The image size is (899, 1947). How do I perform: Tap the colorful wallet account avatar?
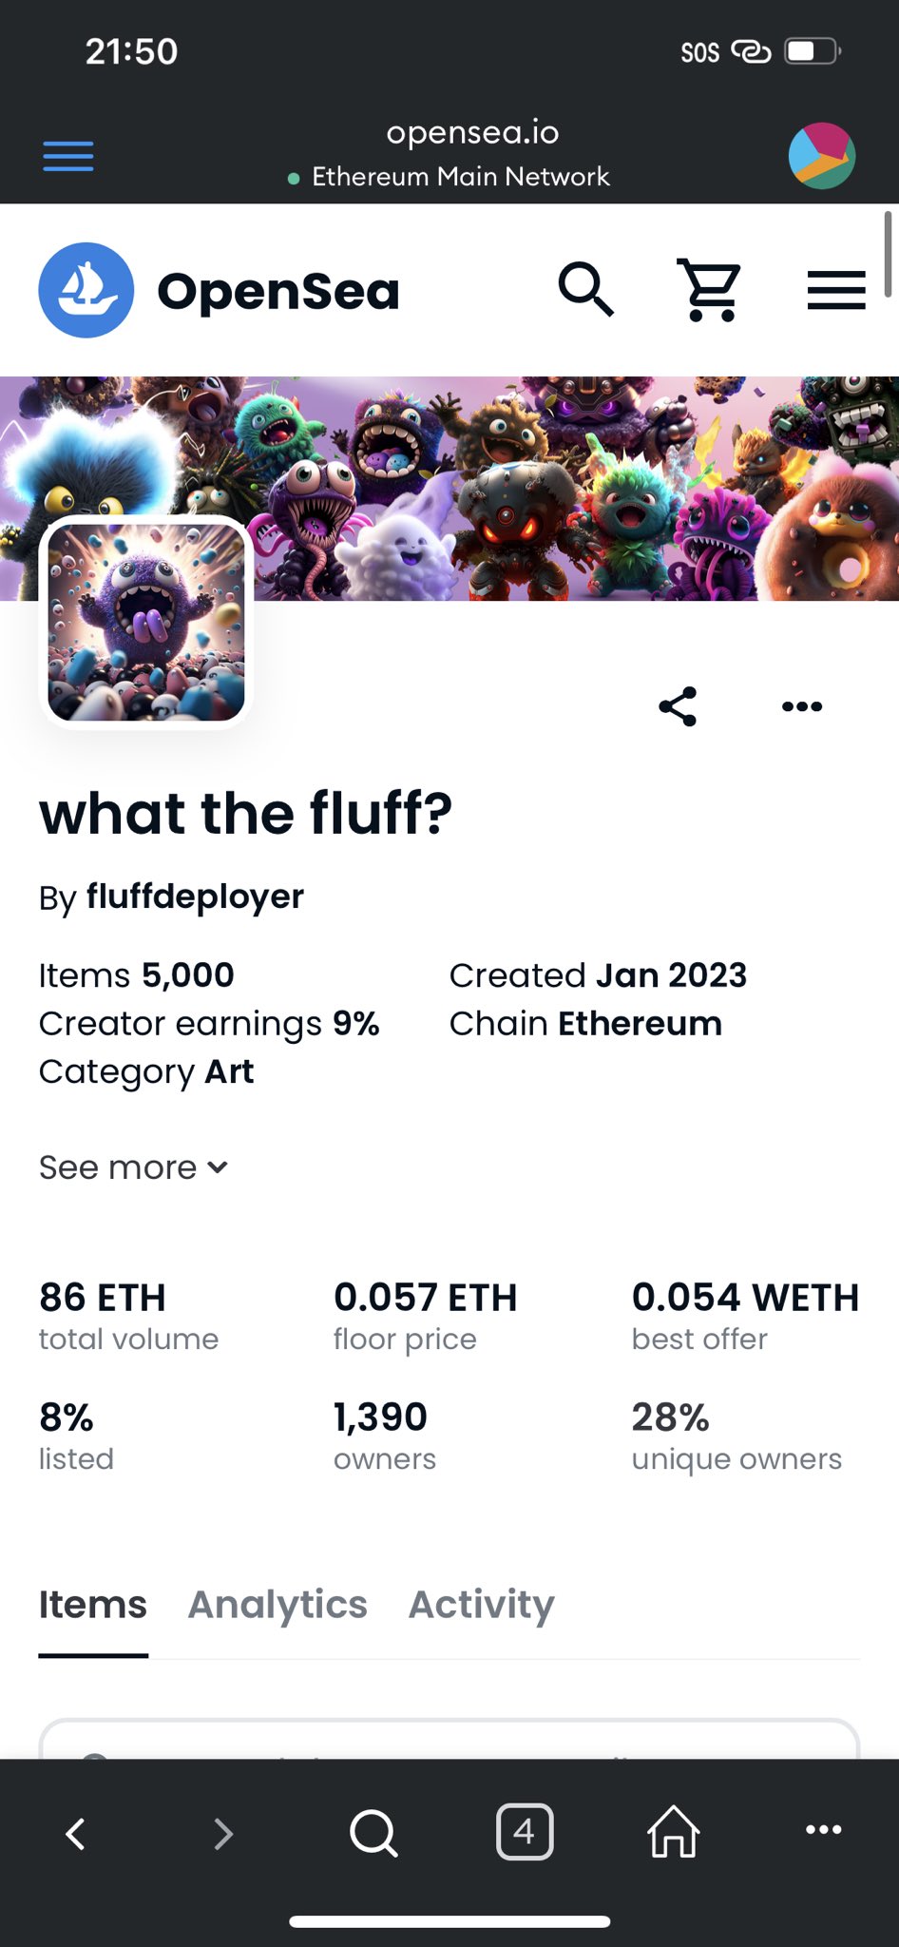pyautogui.click(x=822, y=156)
